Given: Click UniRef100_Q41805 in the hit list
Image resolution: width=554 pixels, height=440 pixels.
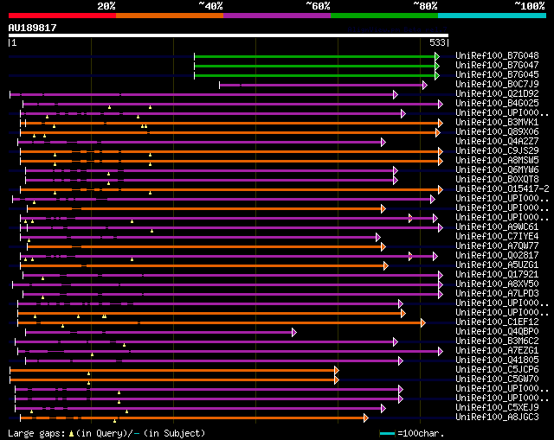Looking at the screenshot, I should [x=497, y=360].
